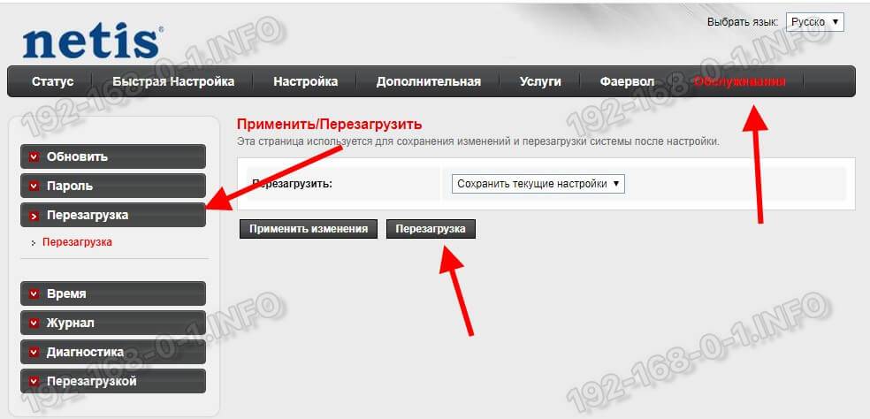Click the netis logo
Viewport: 870px width, 419px height.
[x=93, y=42]
